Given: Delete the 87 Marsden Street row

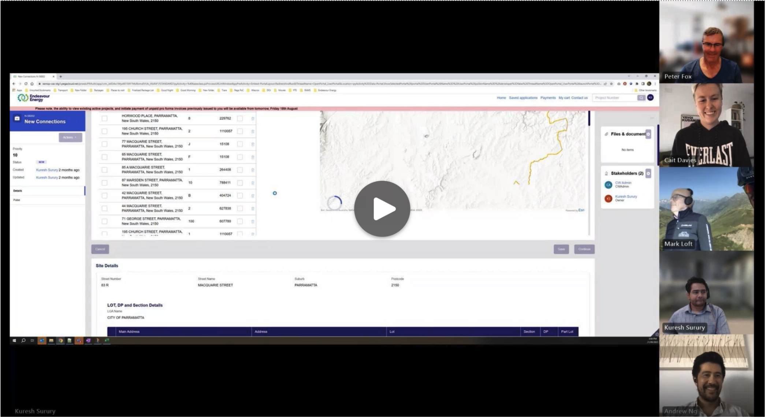Looking at the screenshot, I should point(253,183).
